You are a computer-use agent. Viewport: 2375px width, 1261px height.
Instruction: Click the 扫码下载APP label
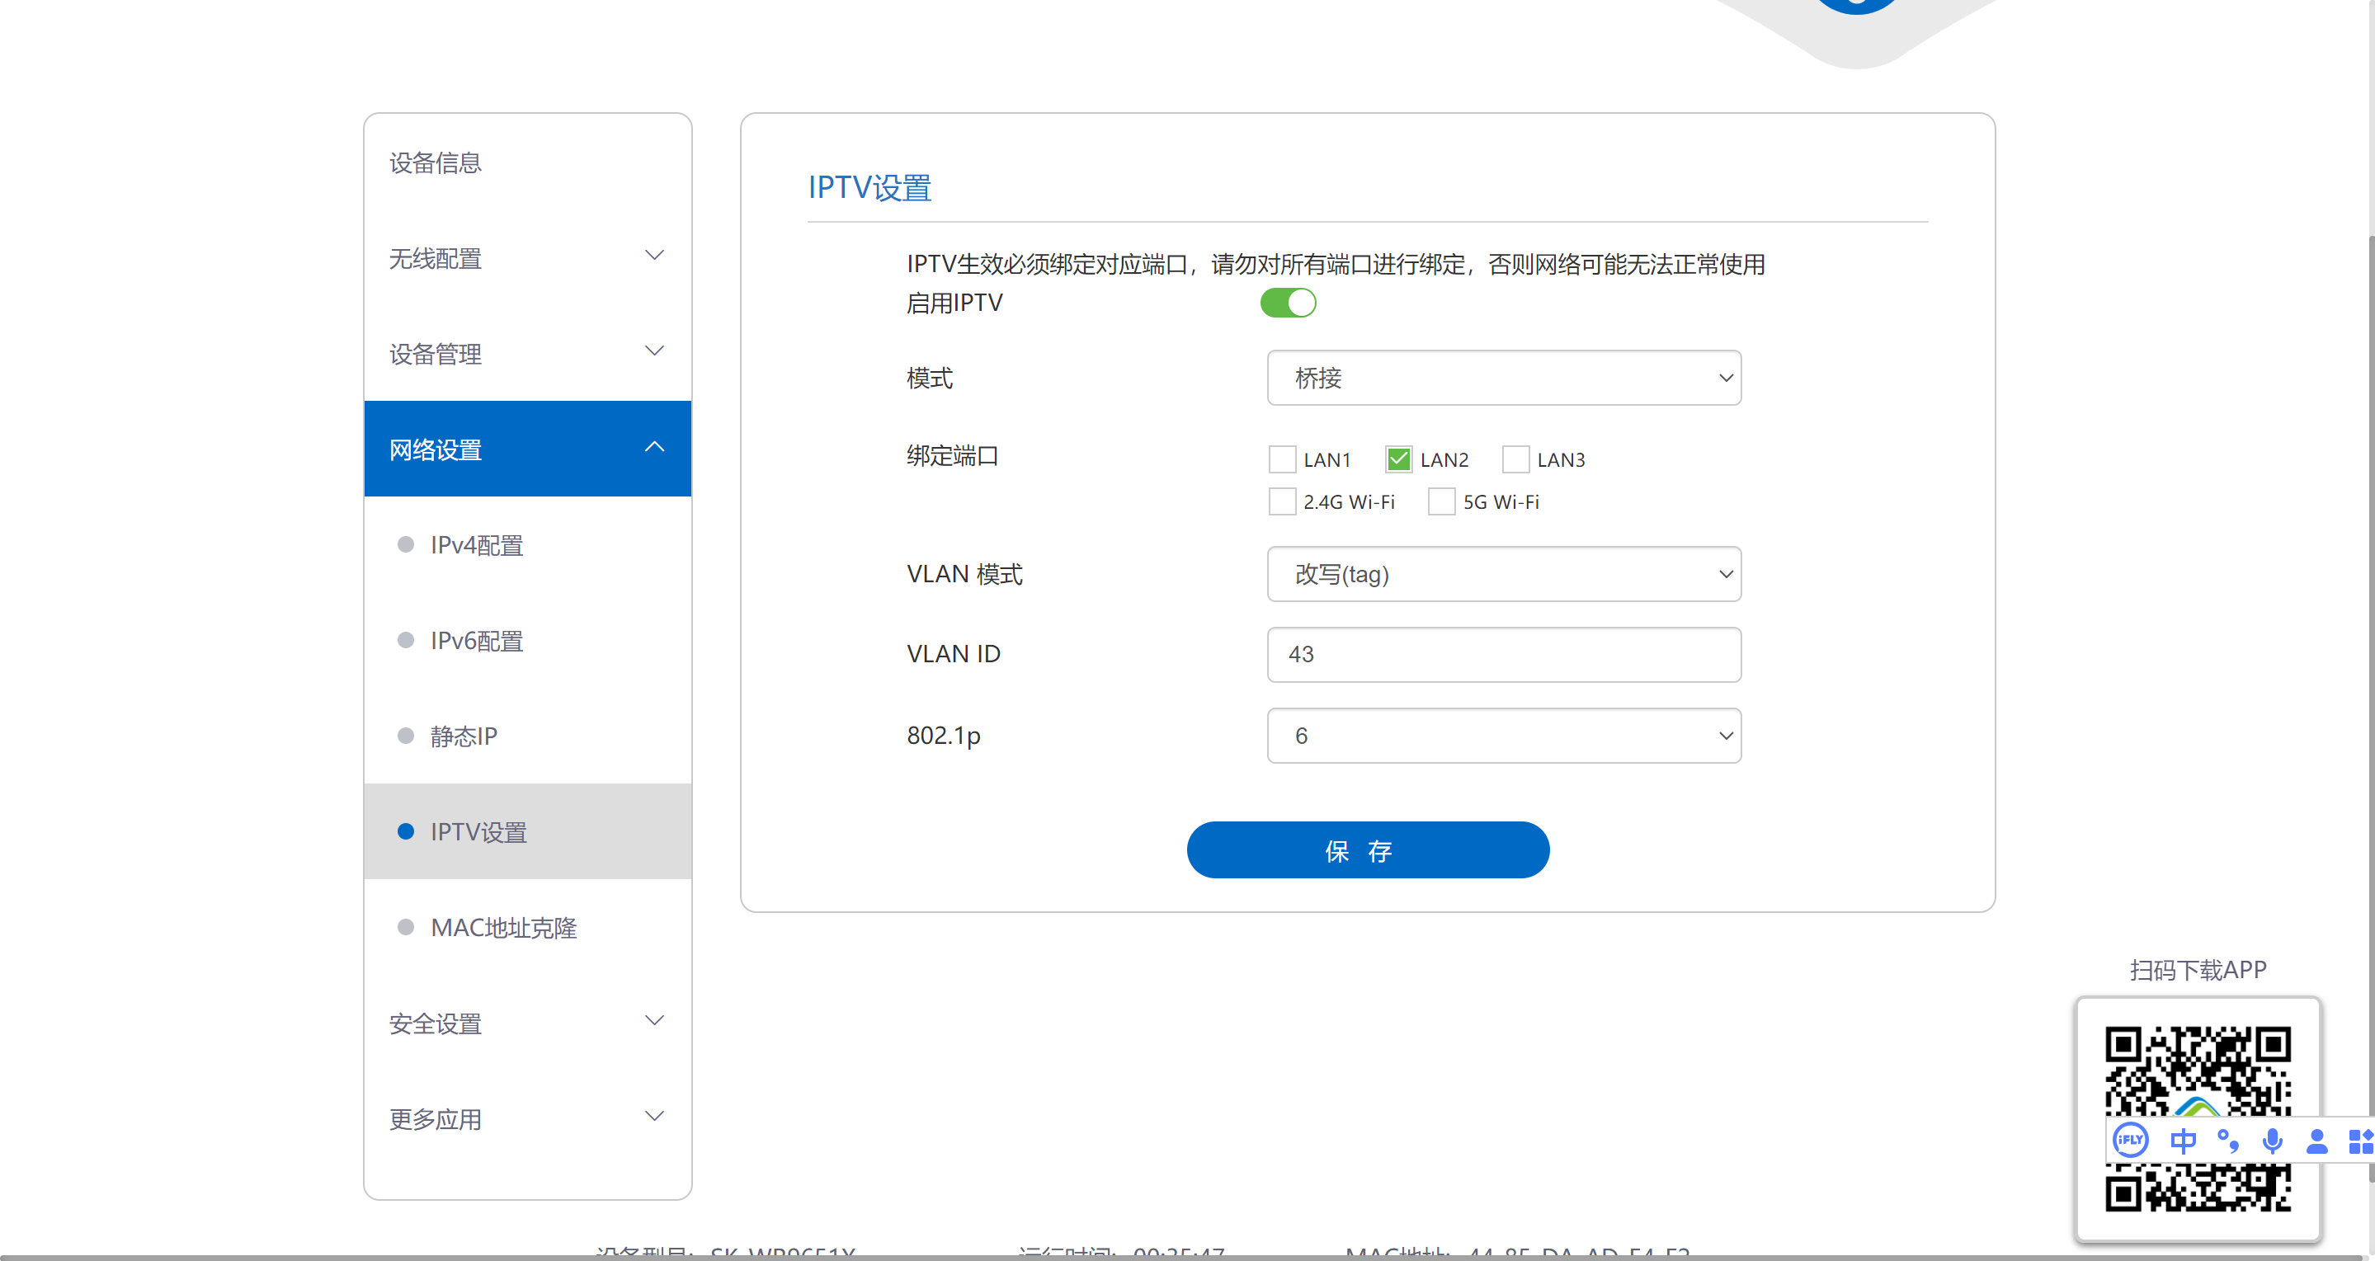2198,970
